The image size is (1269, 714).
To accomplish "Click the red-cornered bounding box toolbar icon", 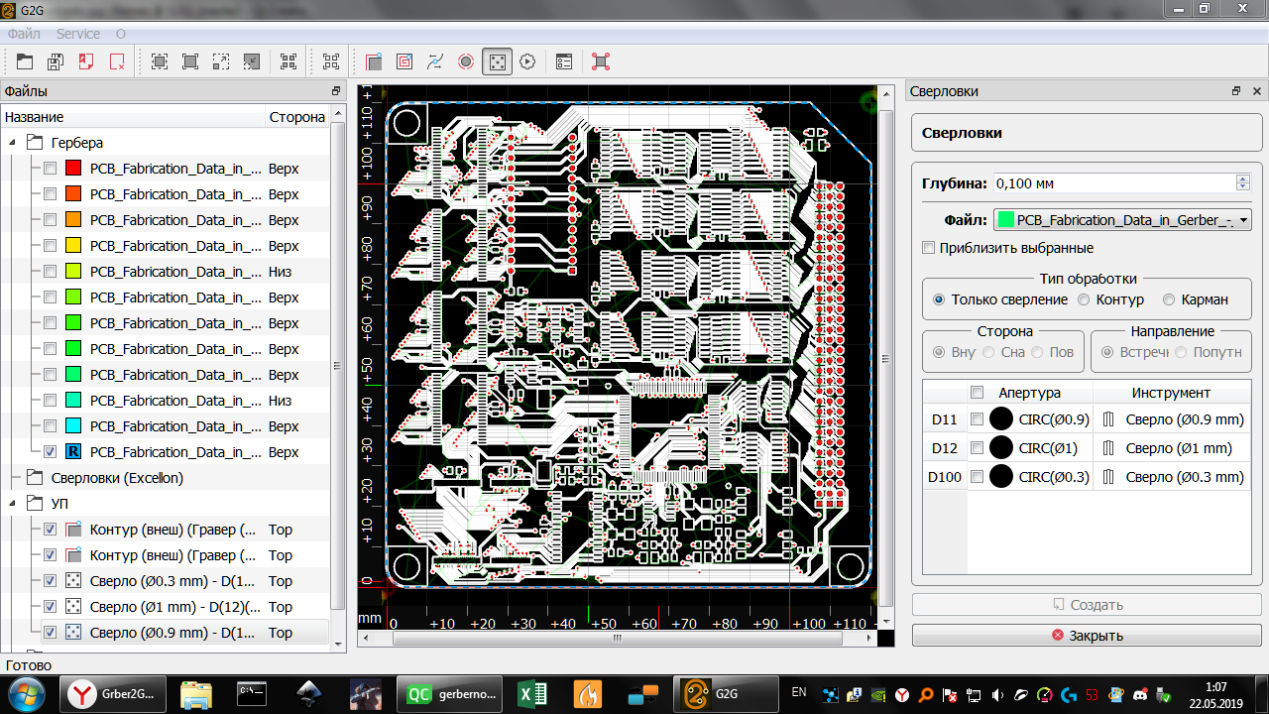I will coord(601,61).
